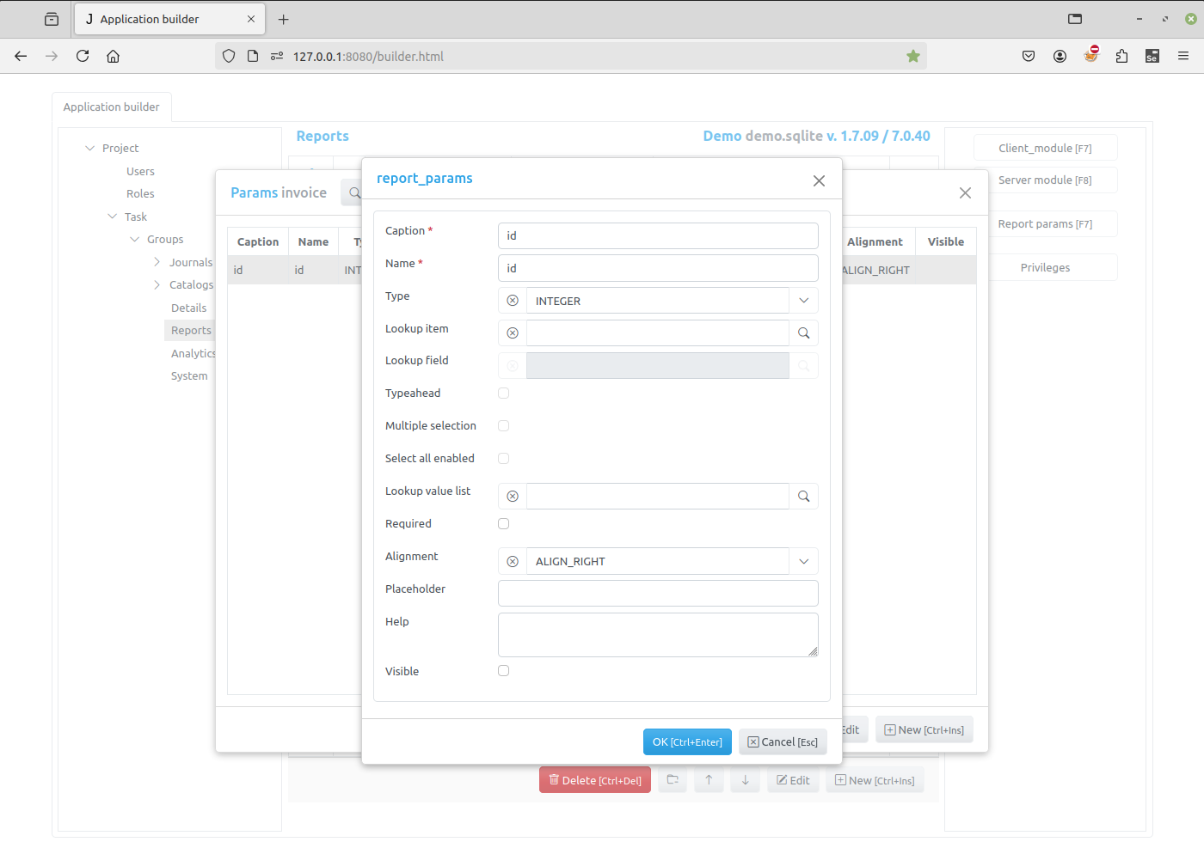Clear the Lookup value list field icon
Viewport: 1204px width, 848px height.
[x=513, y=497]
